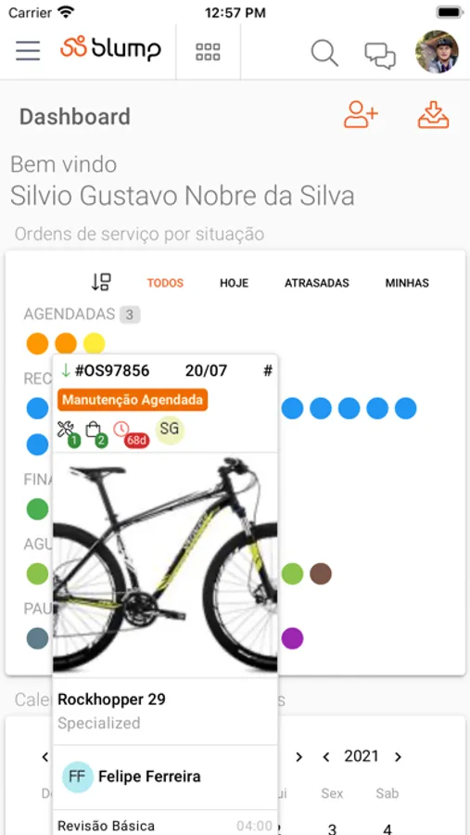This screenshot has width=470, height=835.
Task: Go to next year after 2021
Action: pyautogui.click(x=398, y=757)
